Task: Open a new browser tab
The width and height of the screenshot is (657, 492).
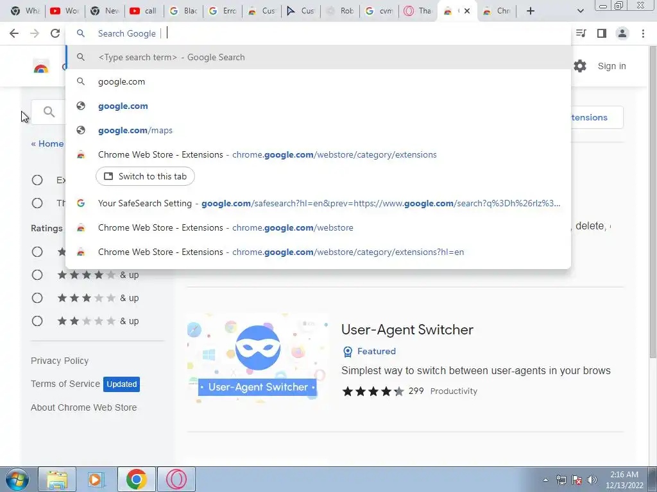Action: tap(531, 11)
